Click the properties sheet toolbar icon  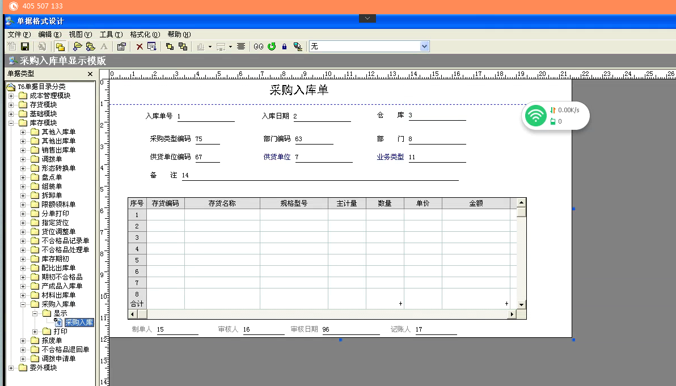[x=121, y=46]
